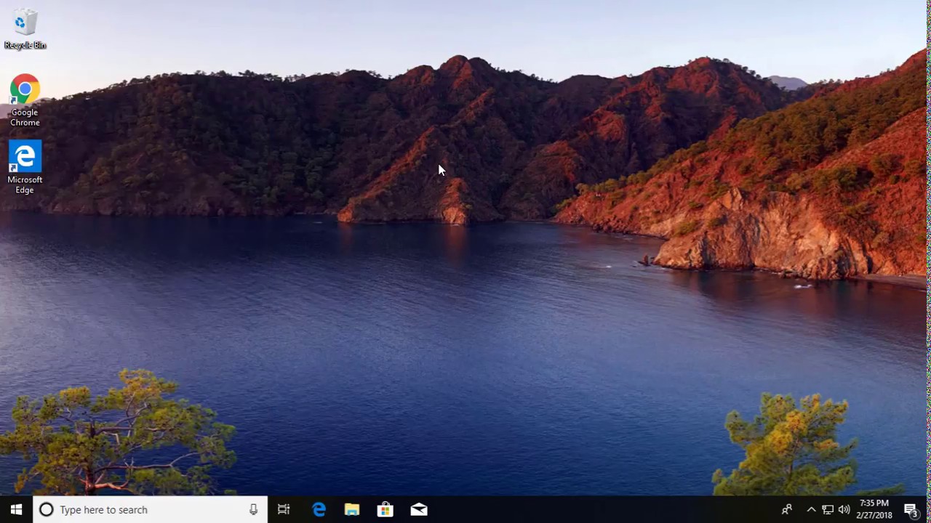The image size is (931, 523).
Task: Launch Edge from the taskbar
Action: 319,510
